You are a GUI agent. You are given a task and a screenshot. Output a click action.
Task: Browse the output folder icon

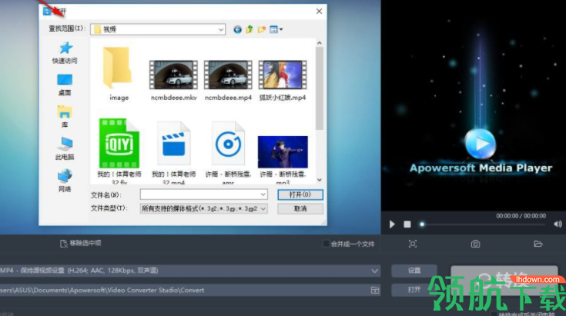pyautogui.click(x=375, y=290)
